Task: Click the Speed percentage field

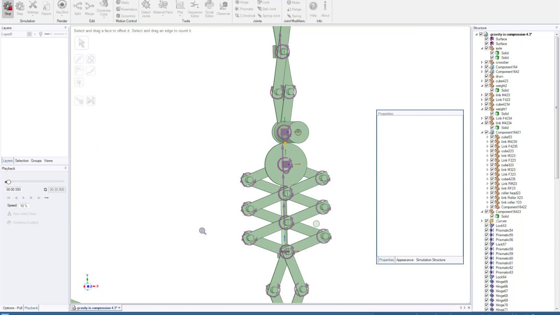Action: 24,206
